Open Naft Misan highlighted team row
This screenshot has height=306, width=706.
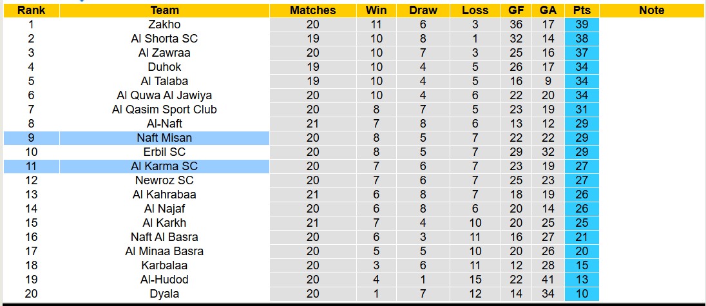point(164,138)
